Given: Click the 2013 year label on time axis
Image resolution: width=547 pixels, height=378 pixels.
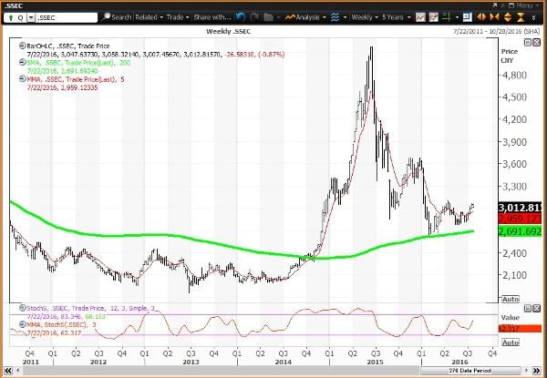Looking at the screenshot, I should coord(191,362).
